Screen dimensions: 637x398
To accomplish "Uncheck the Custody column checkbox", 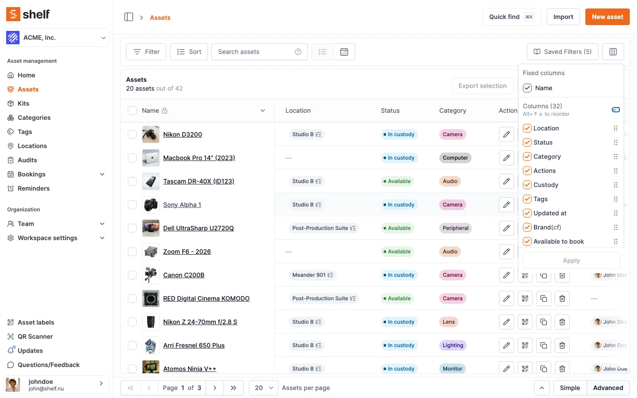I will (x=527, y=185).
